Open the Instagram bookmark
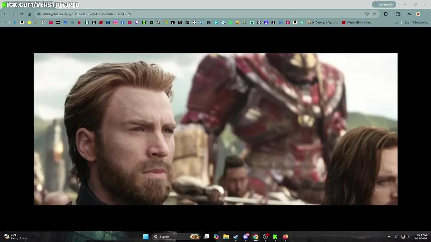Image resolution: width=431 pixels, height=242 pixels. (115, 23)
